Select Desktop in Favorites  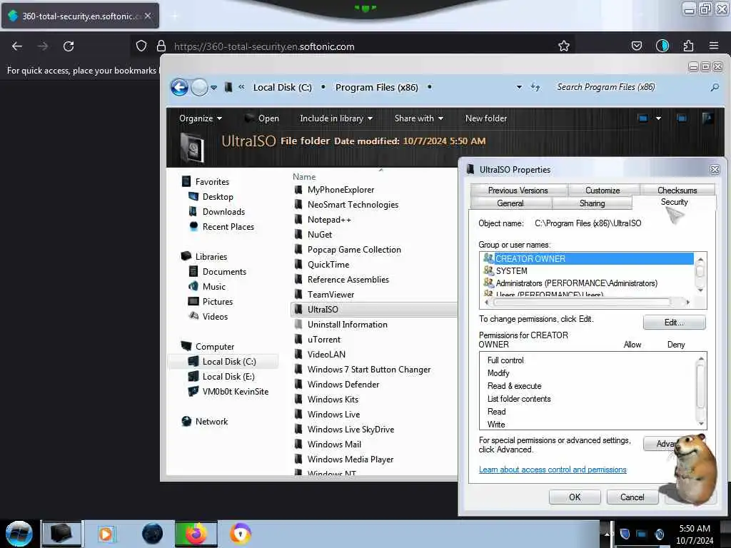218,197
